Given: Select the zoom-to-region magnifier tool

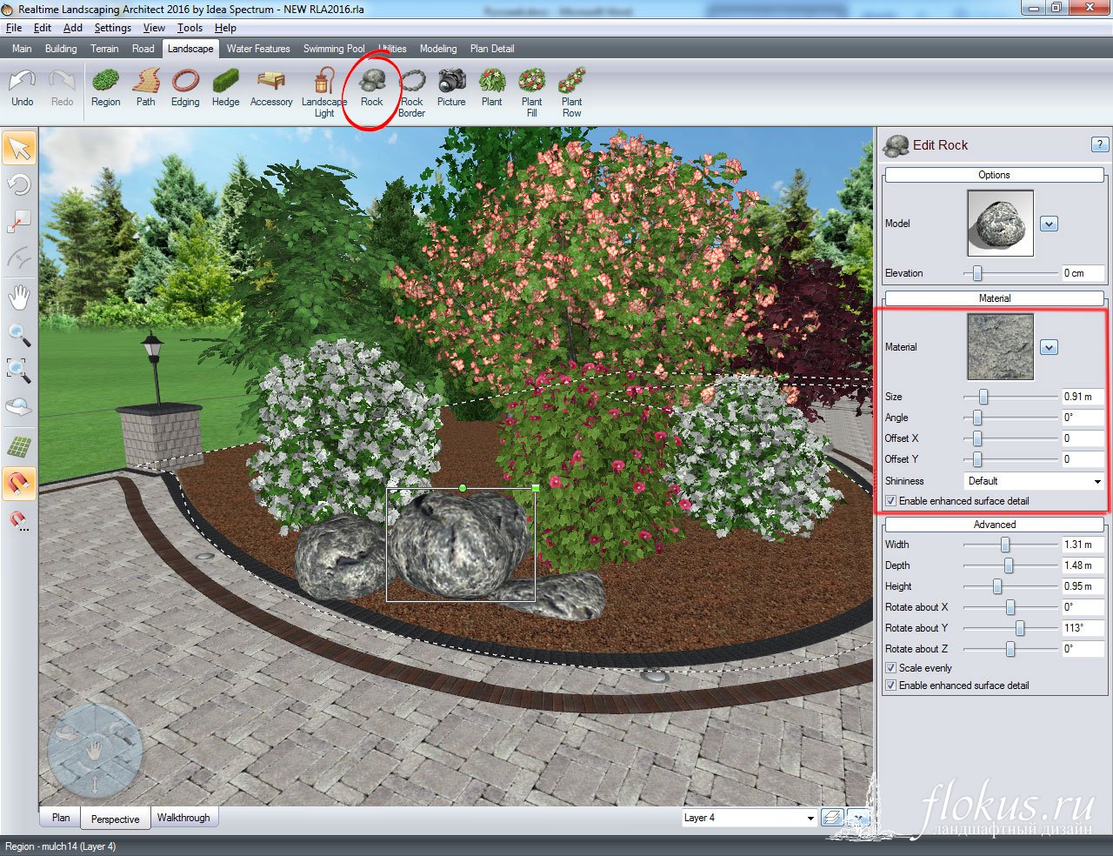Looking at the screenshot, I should tap(19, 371).
